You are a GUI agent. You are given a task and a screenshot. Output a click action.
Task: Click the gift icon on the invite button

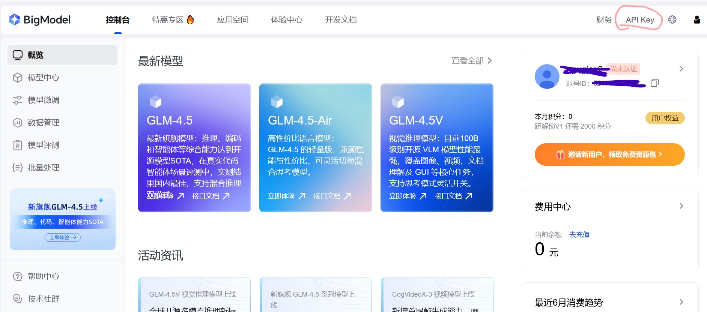(560, 154)
